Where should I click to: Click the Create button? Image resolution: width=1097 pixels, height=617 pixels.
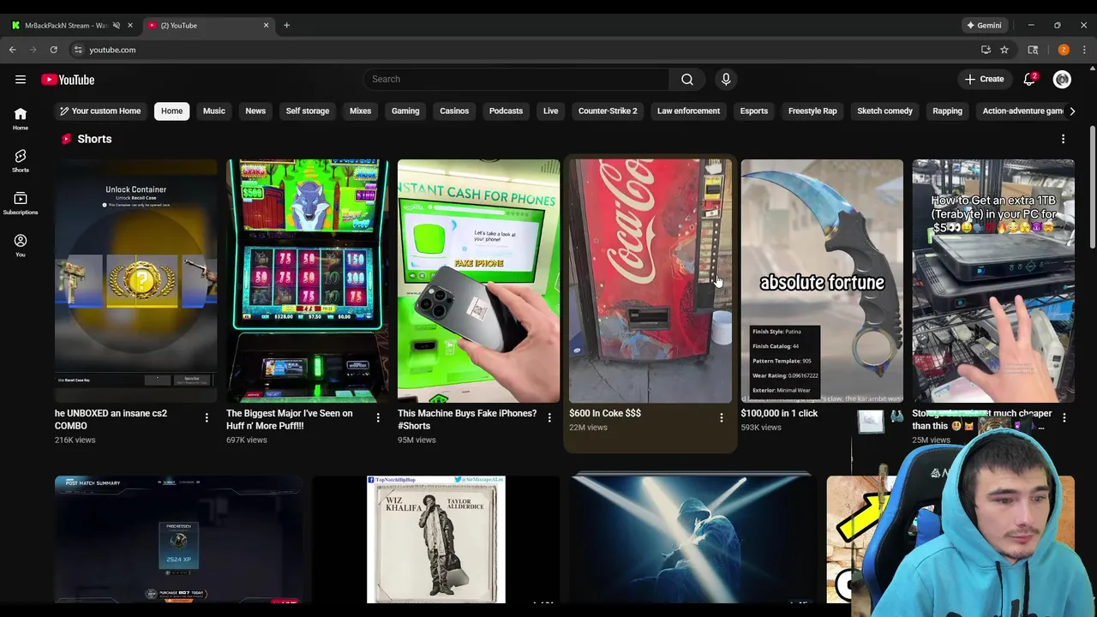(x=984, y=79)
